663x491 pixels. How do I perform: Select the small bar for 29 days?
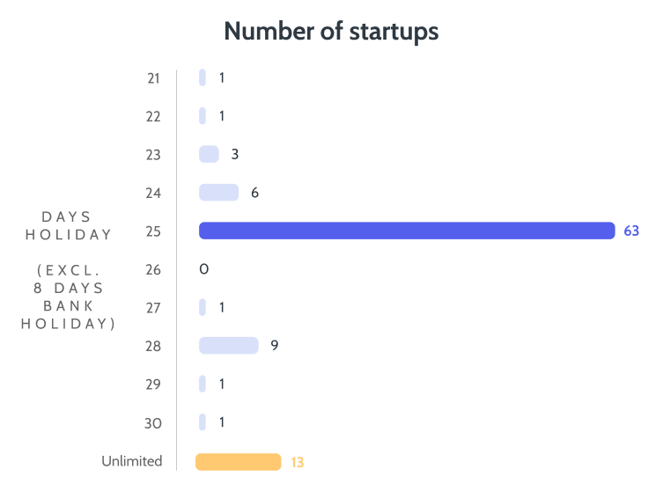pyautogui.click(x=203, y=384)
